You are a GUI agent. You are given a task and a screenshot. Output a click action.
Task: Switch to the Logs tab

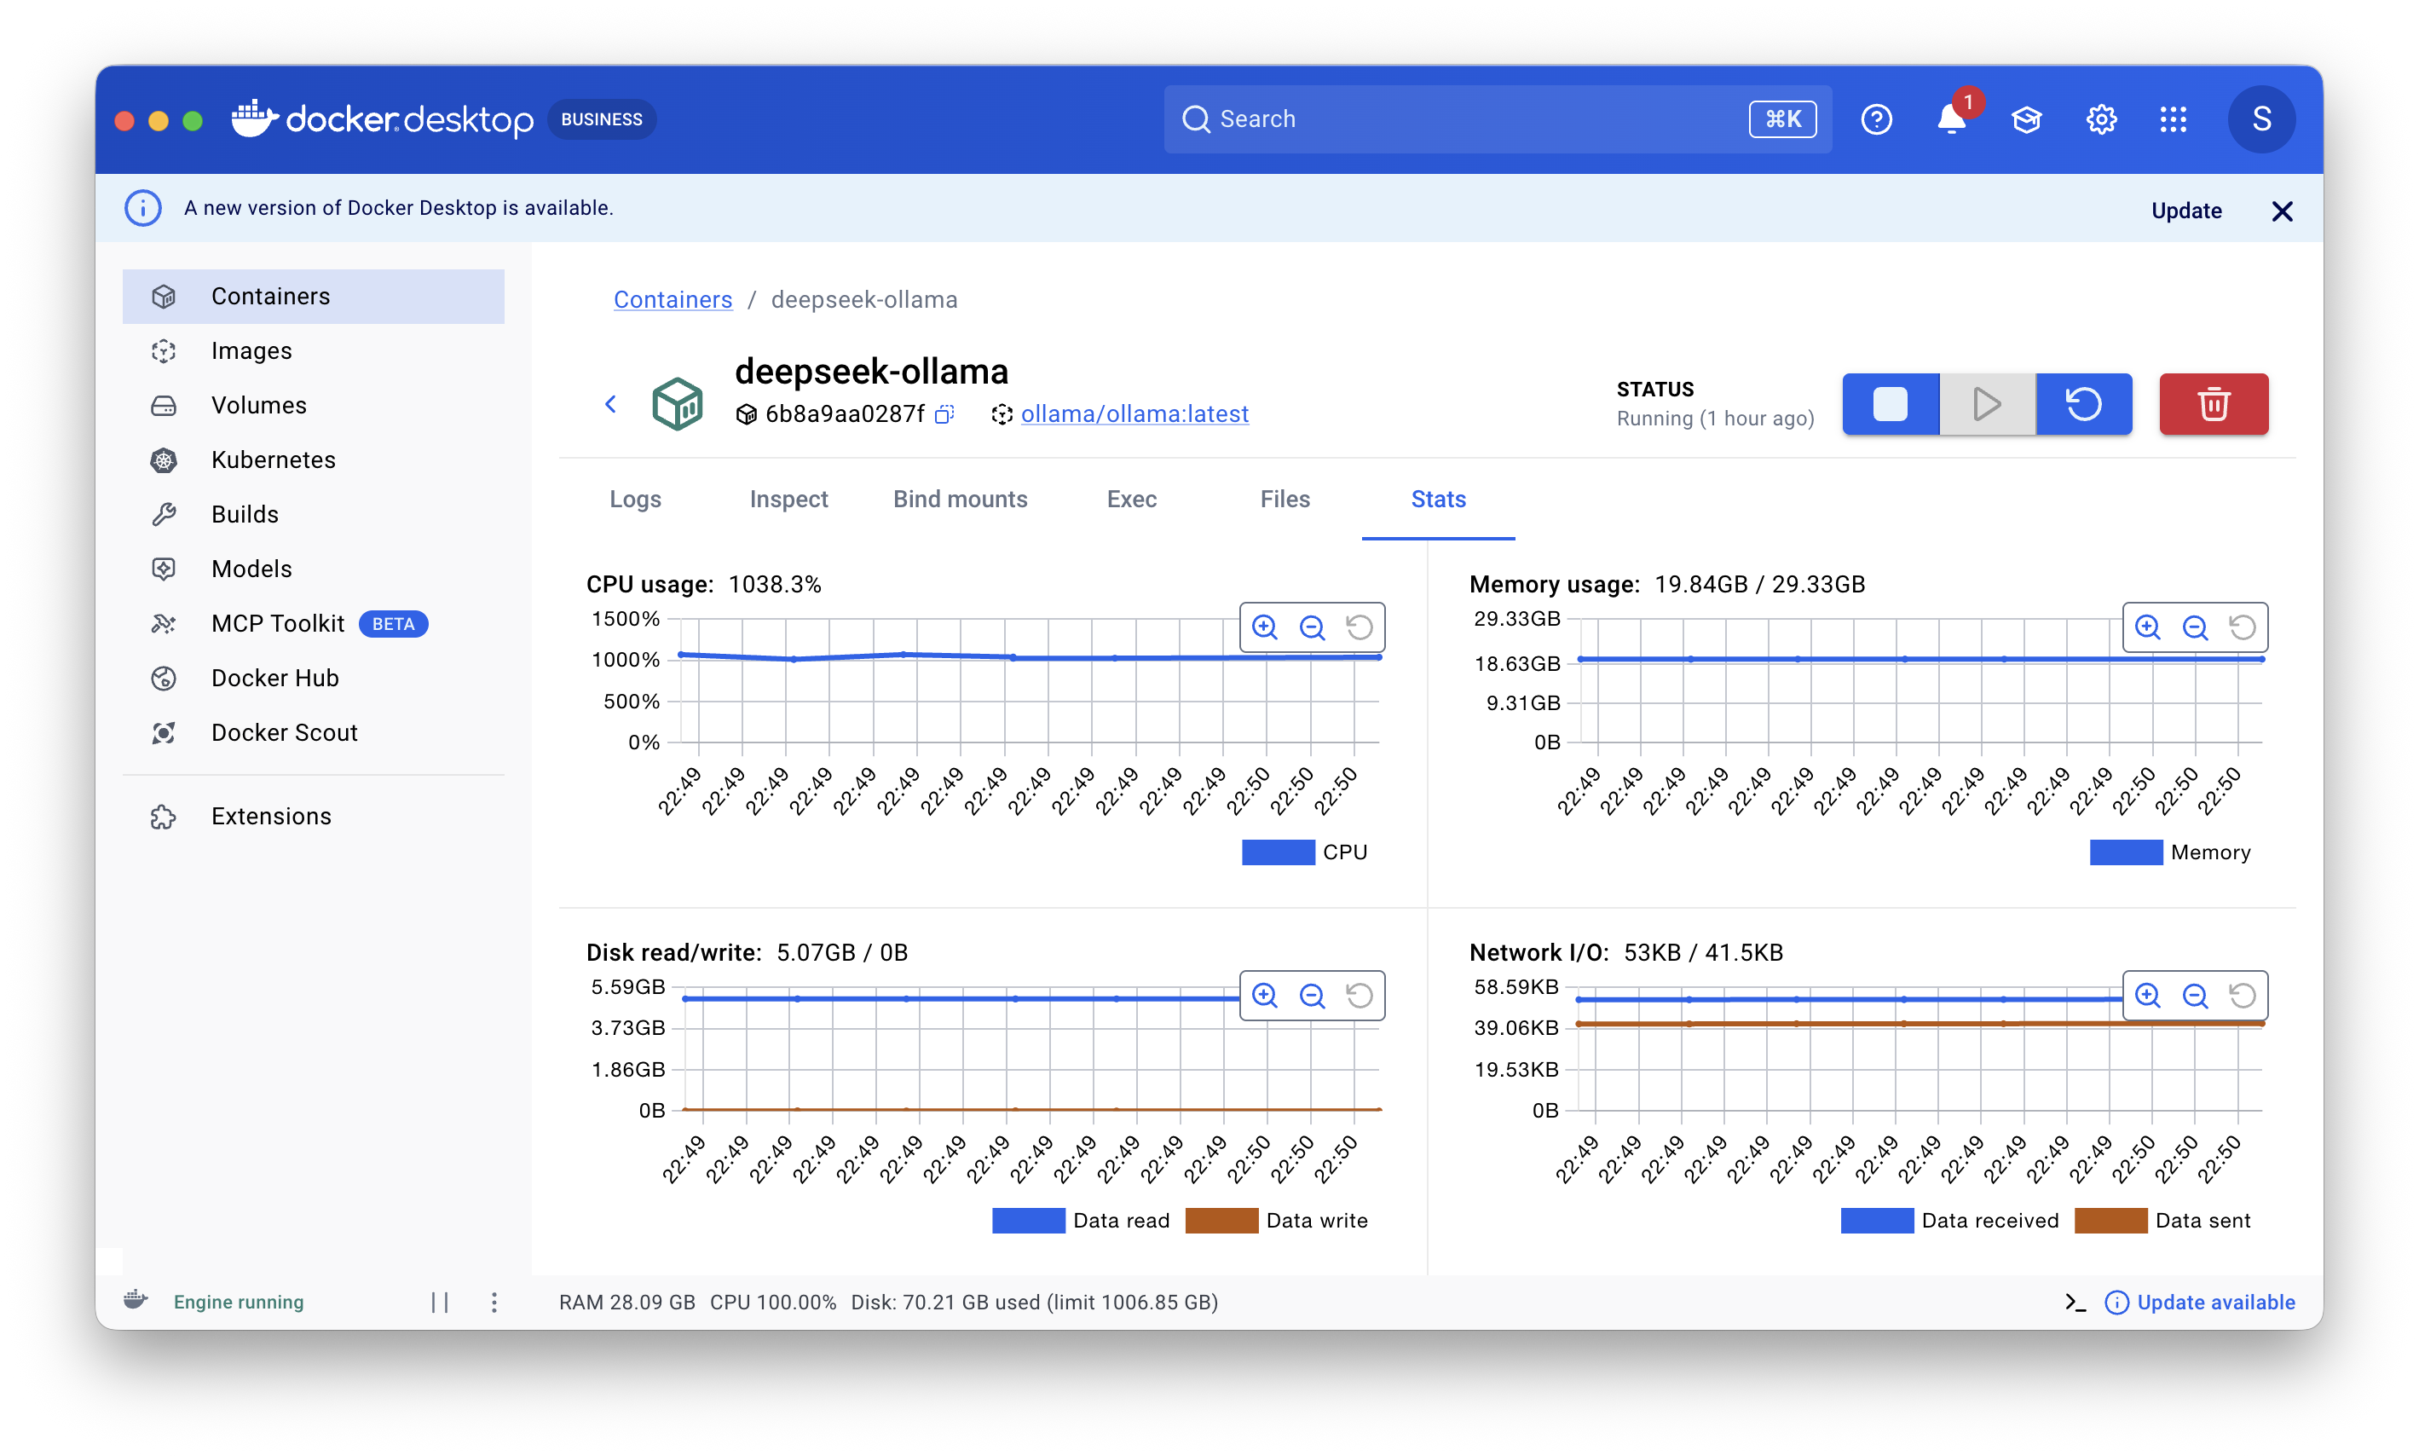(635, 500)
